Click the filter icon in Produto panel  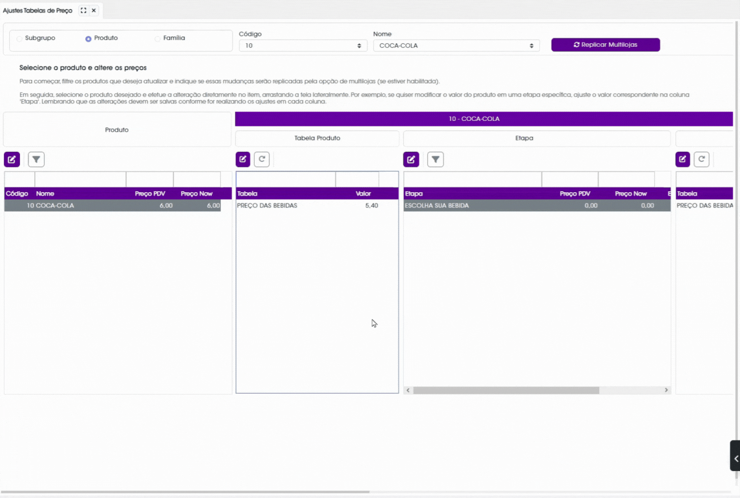[x=36, y=159]
